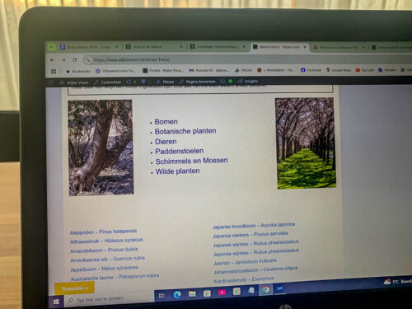The image size is (412, 309).
Task: Switch to the tab with warning icon
Action: (x=339, y=47)
